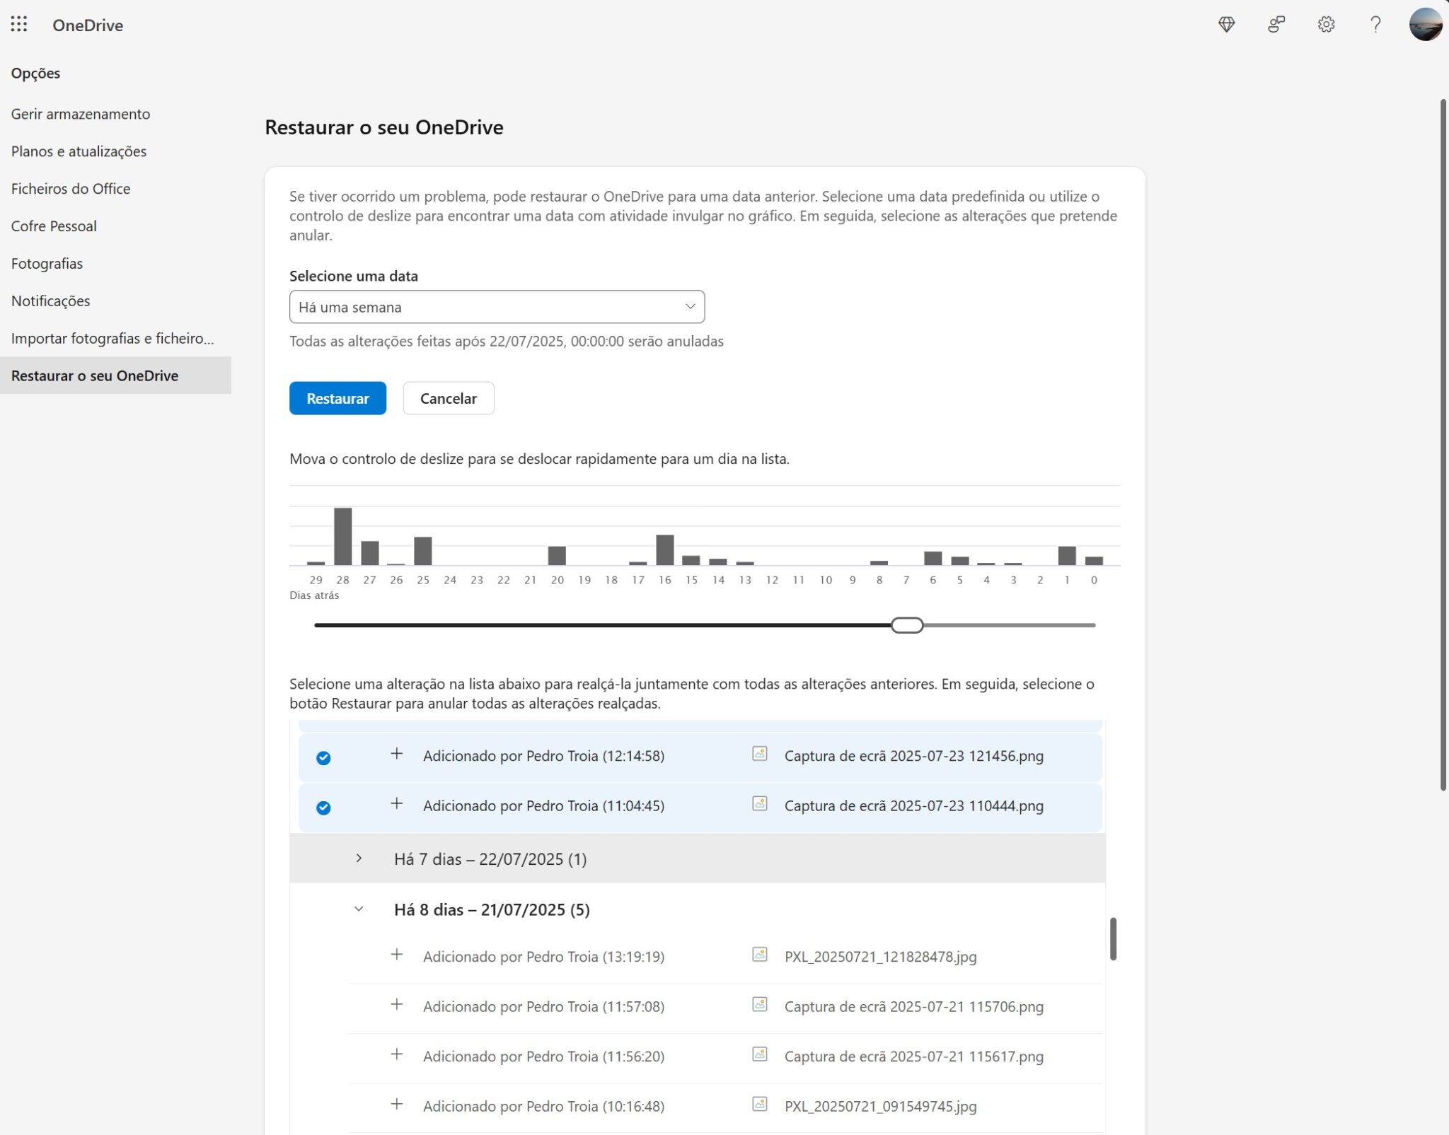Click the blue Restaurar button
Screen dimensions: 1449x1135
(x=337, y=398)
